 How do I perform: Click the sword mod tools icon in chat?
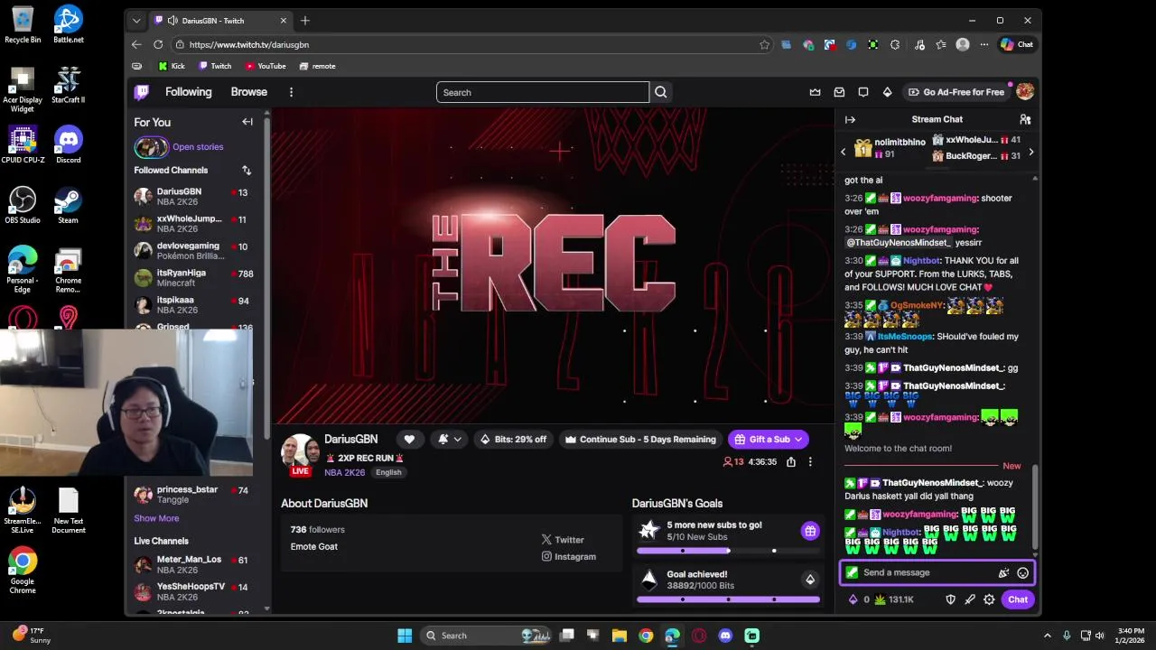(x=970, y=599)
